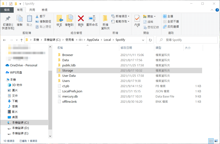
Task: Go up one folder level
Action: click(21, 40)
